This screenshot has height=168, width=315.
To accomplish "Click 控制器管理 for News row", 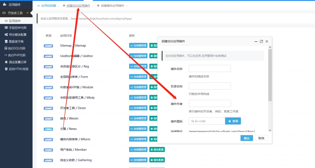I will tap(138, 129).
